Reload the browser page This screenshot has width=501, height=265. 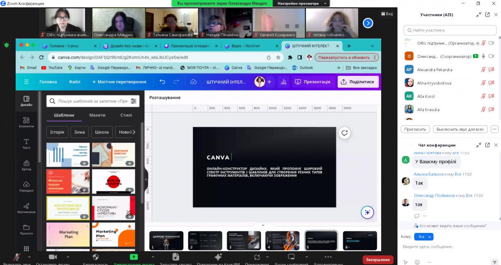tap(41, 57)
